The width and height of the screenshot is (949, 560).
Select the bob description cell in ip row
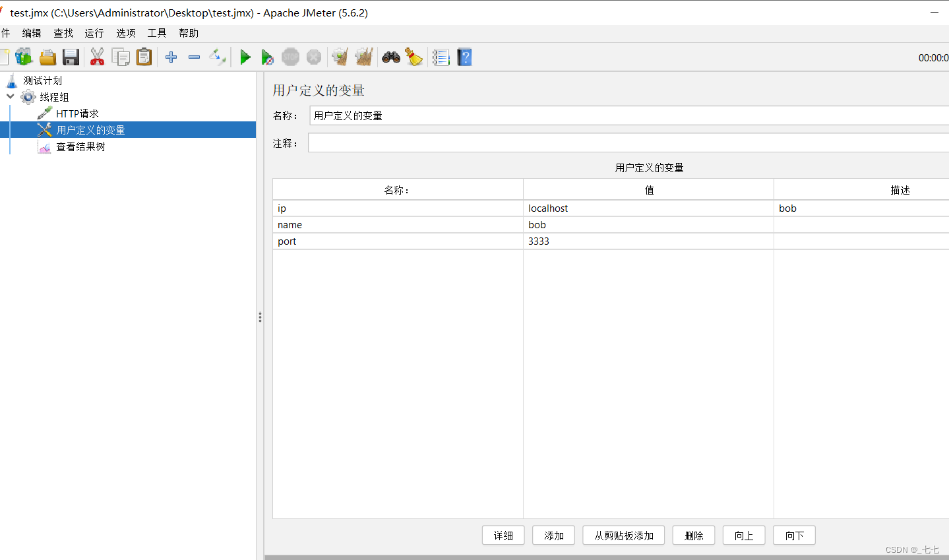point(861,208)
